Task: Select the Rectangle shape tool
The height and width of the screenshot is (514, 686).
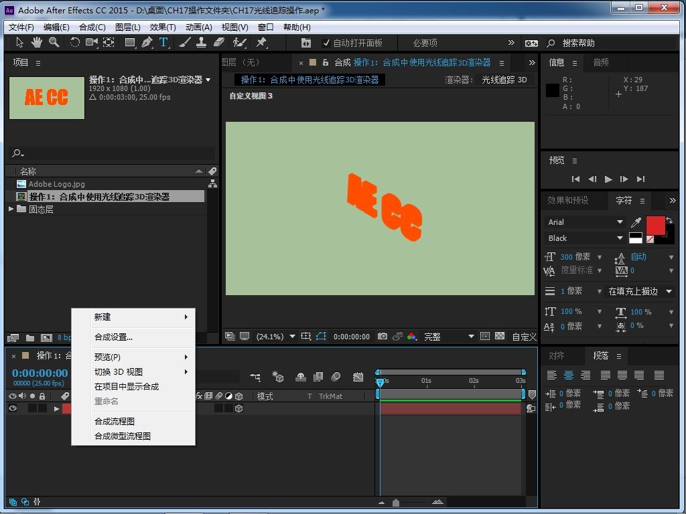Action: [130, 42]
